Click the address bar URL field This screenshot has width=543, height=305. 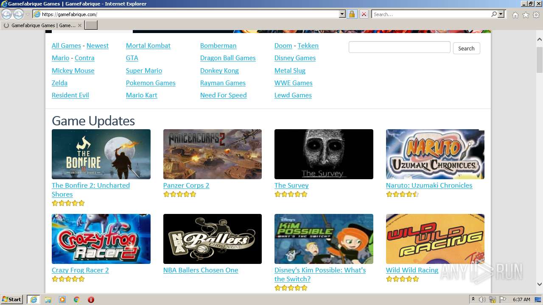coord(189,14)
